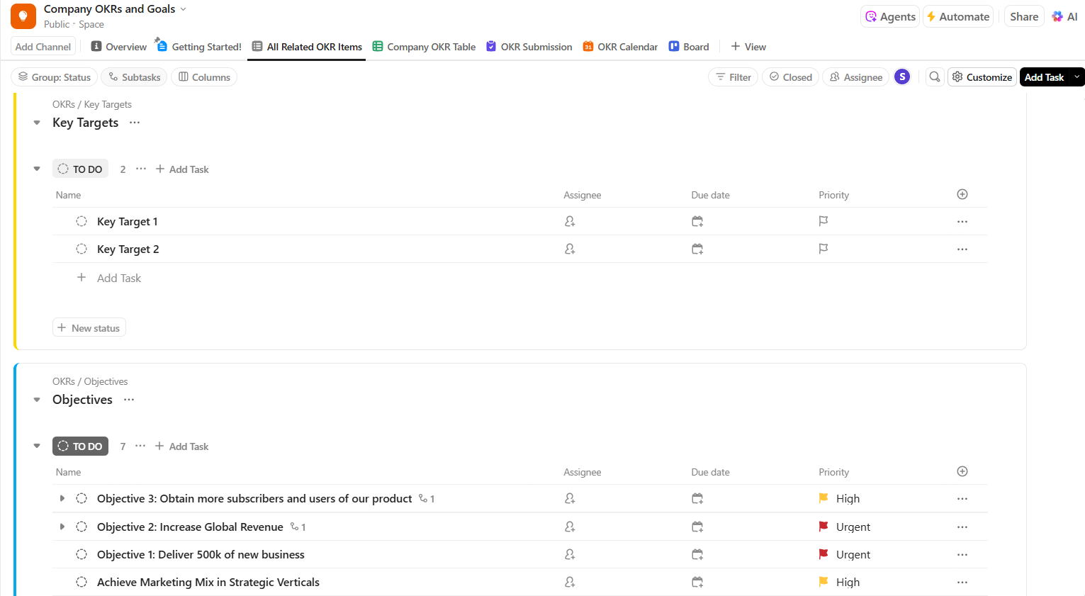Open the Add Task dropdown arrow
Image resolution: width=1085 pixels, height=596 pixels.
click(1076, 77)
